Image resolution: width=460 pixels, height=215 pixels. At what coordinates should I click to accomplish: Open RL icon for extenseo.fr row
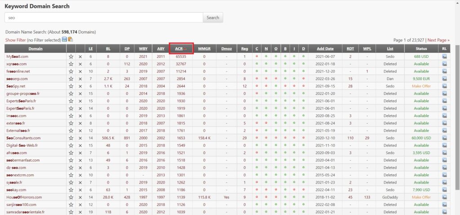tap(444, 123)
